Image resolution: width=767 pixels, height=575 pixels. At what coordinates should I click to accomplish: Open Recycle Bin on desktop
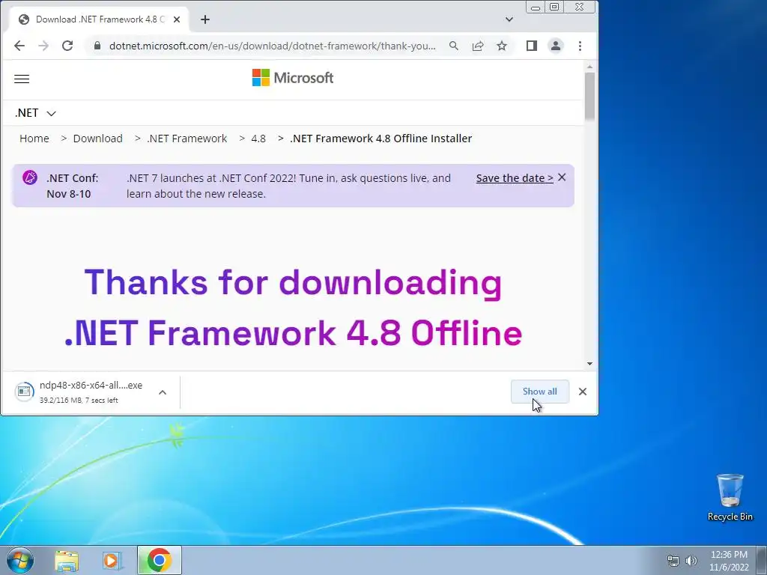[x=730, y=497]
